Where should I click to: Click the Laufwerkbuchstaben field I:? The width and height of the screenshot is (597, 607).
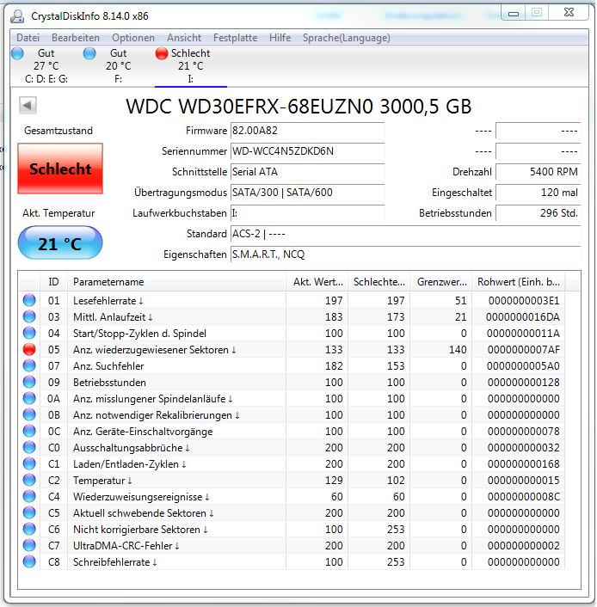coord(308,213)
